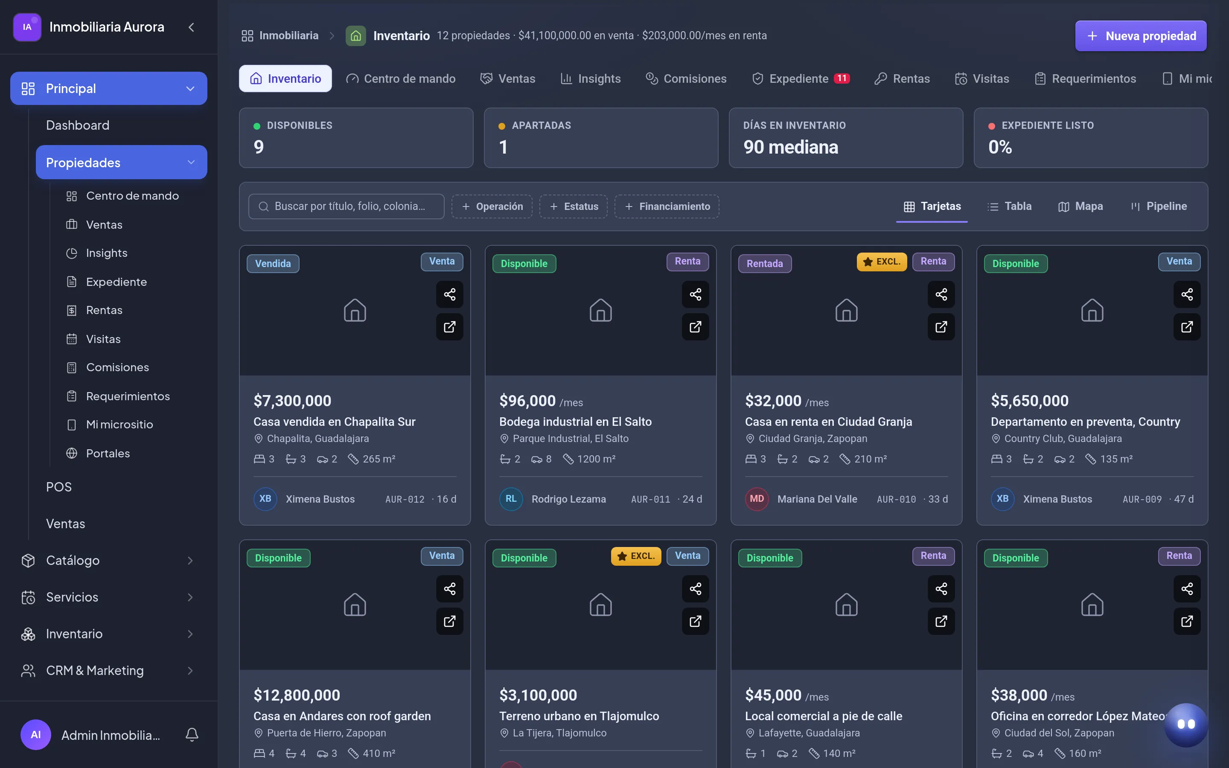
Task: Add Estatus filter
Action: [x=574, y=206]
